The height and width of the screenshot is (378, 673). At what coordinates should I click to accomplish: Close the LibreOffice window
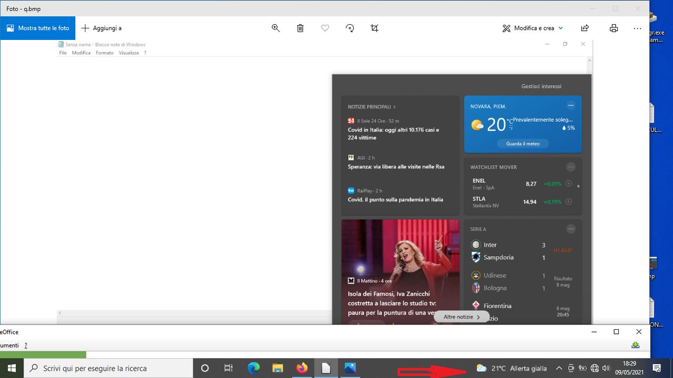(x=639, y=332)
